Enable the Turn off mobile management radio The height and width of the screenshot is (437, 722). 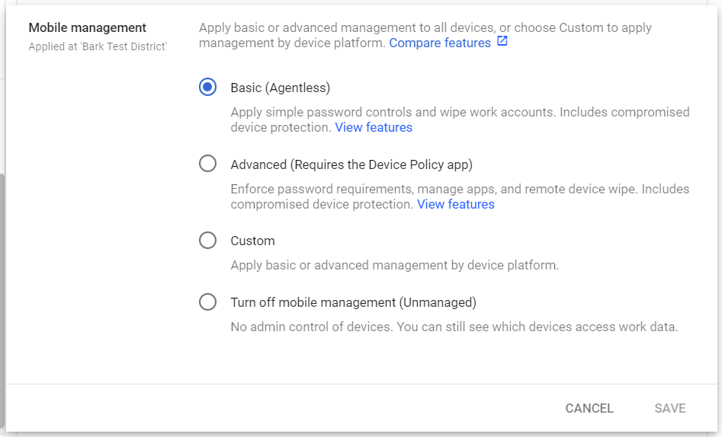[x=207, y=301]
